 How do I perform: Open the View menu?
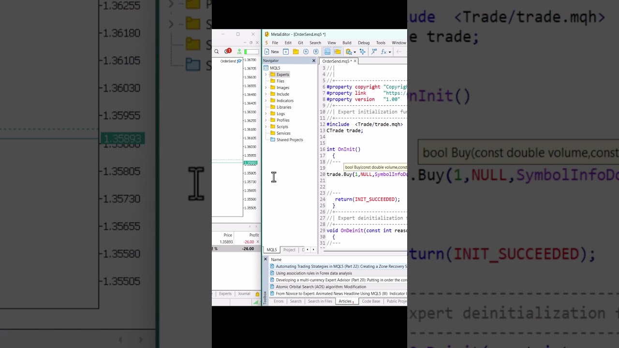[332, 43]
